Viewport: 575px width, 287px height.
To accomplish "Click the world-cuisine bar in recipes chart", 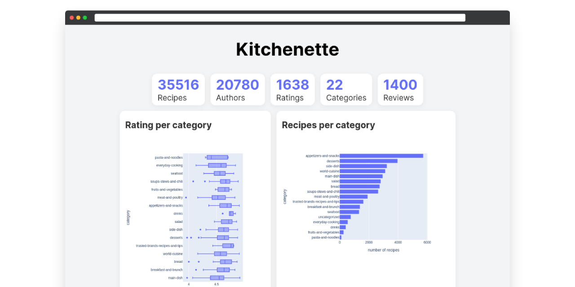I will pyautogui.click(x=362, y=171).
